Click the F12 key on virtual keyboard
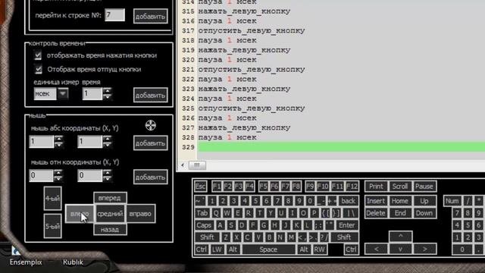Image resolution: width=485 pixels, height=273 pixels. pos(352,187)
